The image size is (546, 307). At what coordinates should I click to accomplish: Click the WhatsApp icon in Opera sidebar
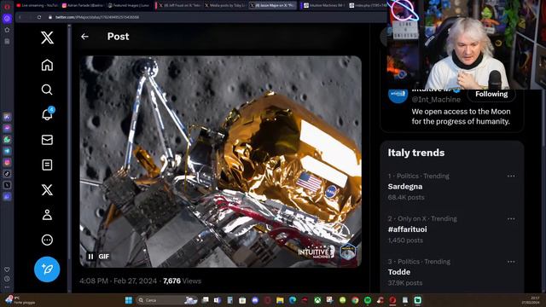click(7, 140)
